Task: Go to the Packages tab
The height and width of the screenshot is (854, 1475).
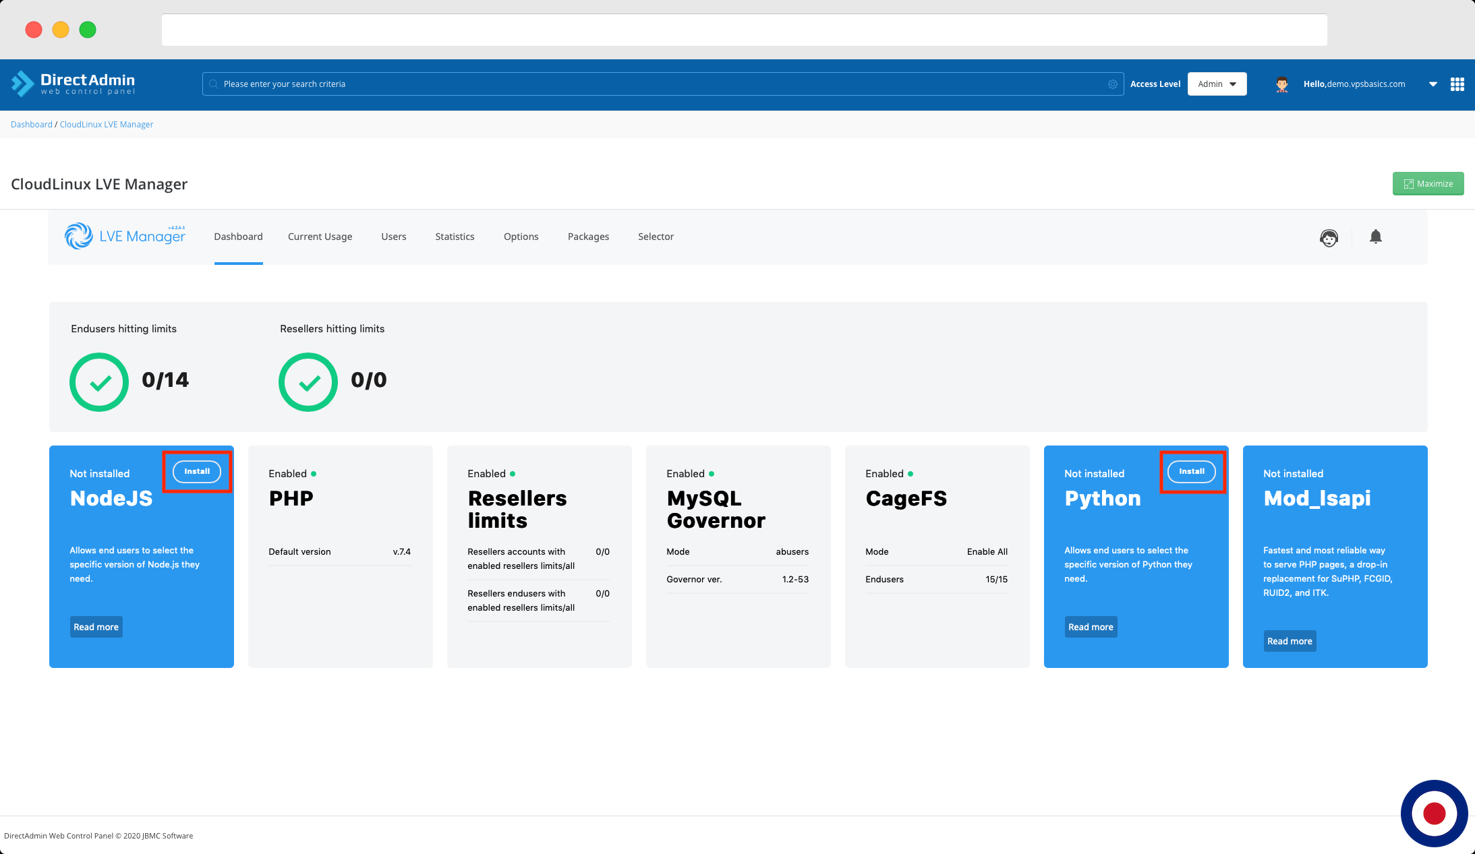Action: point(588,237)
